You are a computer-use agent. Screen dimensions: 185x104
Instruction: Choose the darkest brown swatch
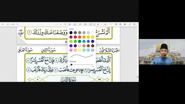[x=92, y=46]
